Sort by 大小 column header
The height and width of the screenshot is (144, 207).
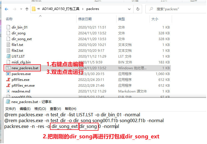(155, 19)
